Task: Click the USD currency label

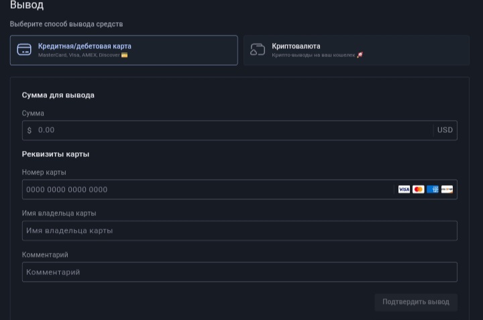Action: coord(445,130)
